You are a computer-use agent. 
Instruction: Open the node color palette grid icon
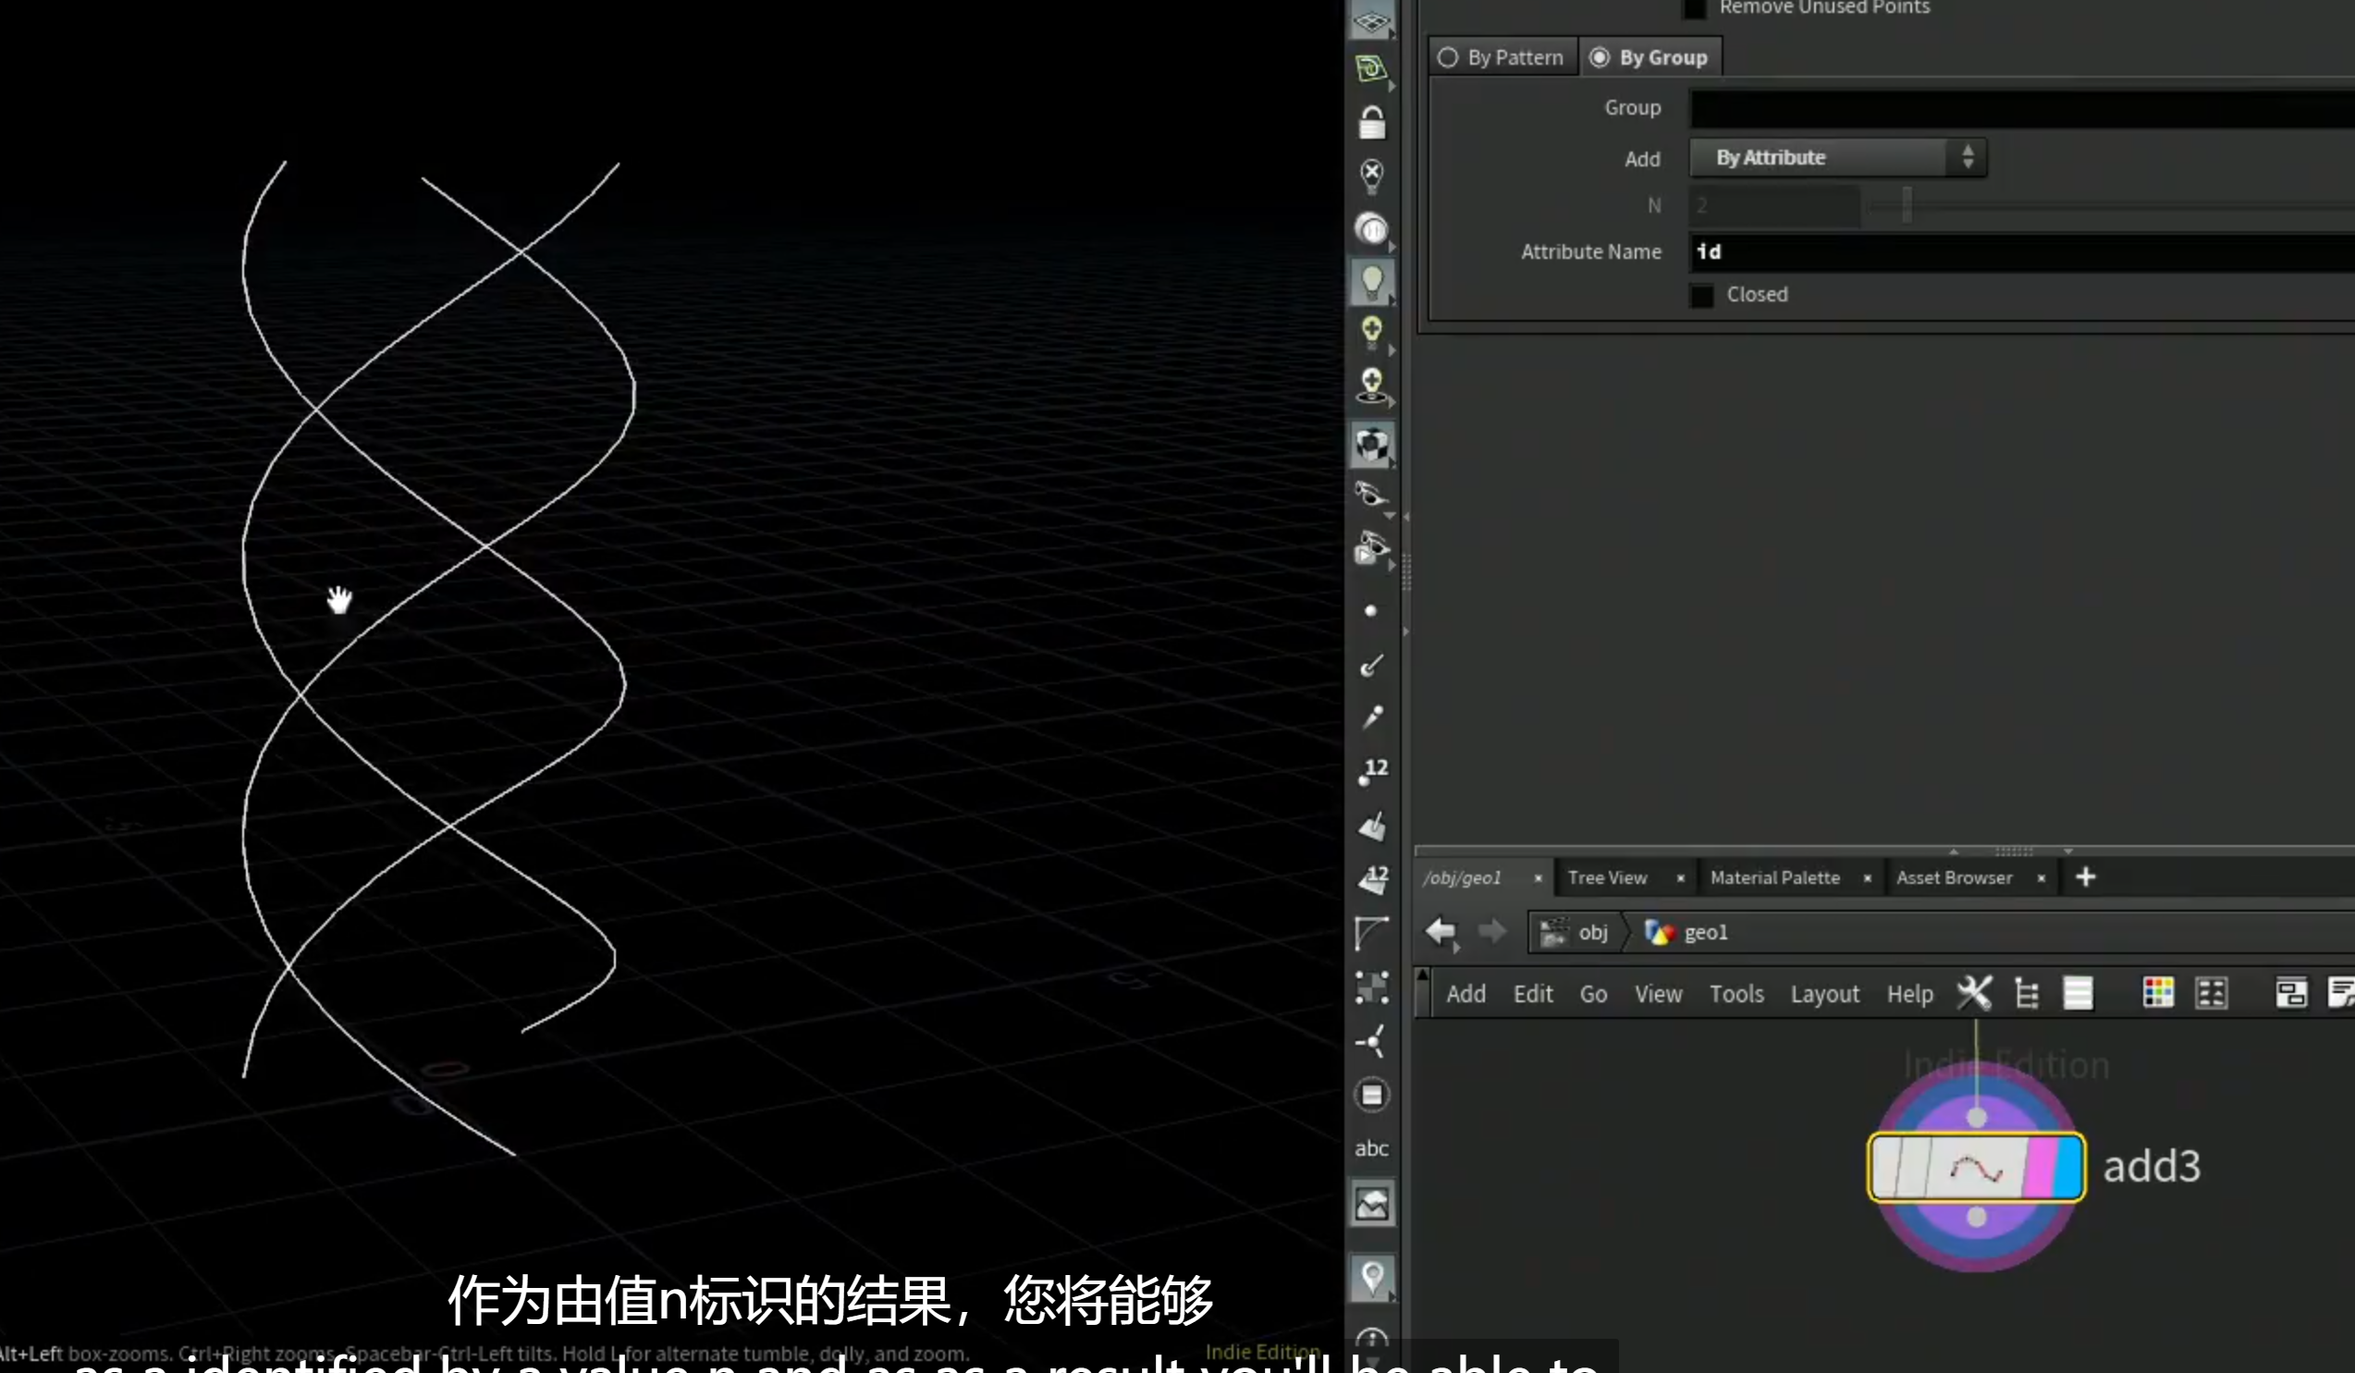click(2158, 994)
